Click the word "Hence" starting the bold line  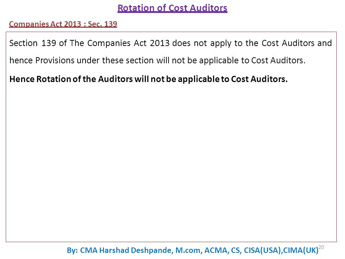tap(22, 79)
